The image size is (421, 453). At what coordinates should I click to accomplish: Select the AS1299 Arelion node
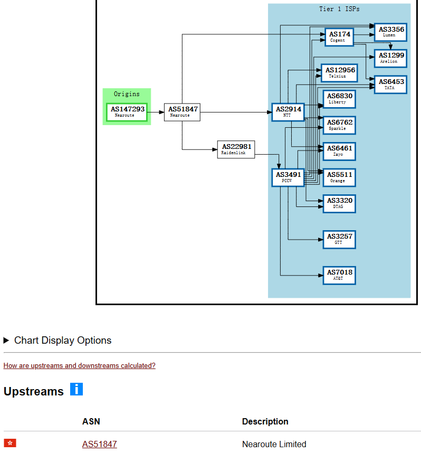coord(391,58)
